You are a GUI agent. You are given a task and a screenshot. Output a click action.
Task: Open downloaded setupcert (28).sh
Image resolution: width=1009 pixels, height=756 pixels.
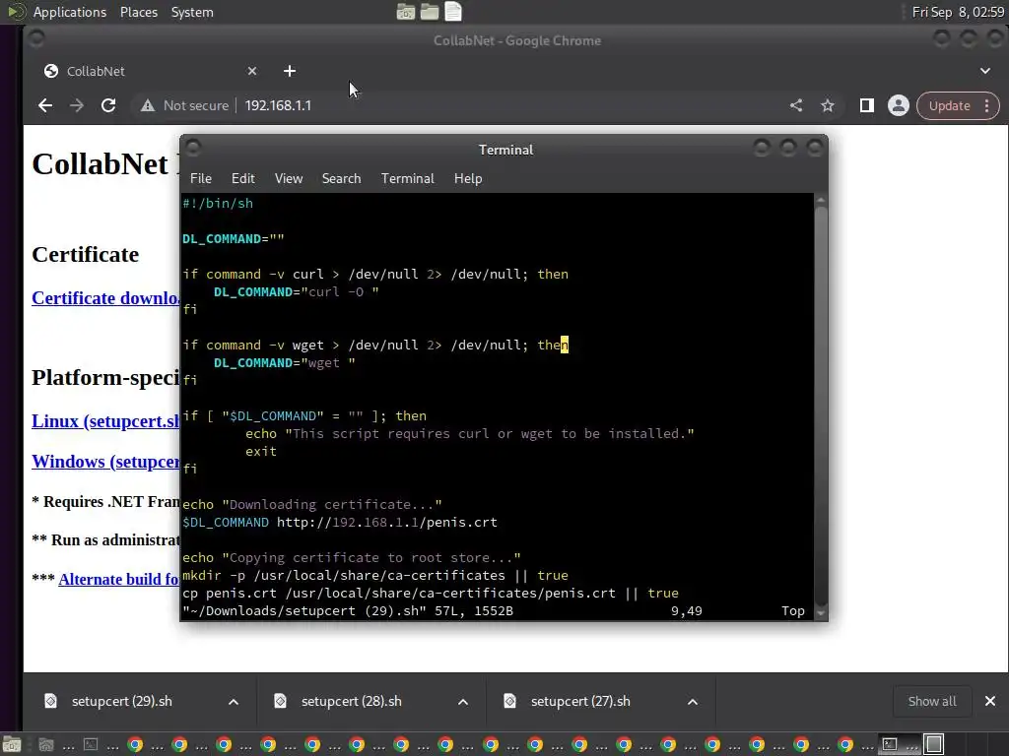[x=352, y=701]
